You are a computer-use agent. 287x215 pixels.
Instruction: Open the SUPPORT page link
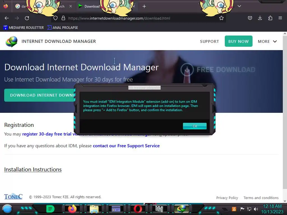click(209, 41)
